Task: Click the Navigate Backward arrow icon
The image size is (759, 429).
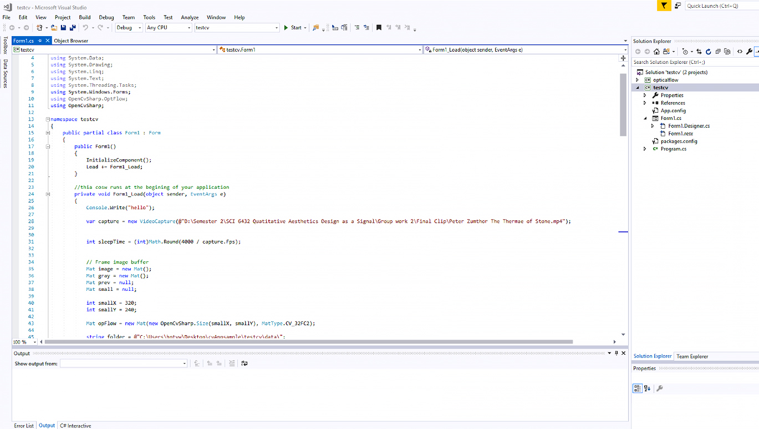Action: [12, 27]
